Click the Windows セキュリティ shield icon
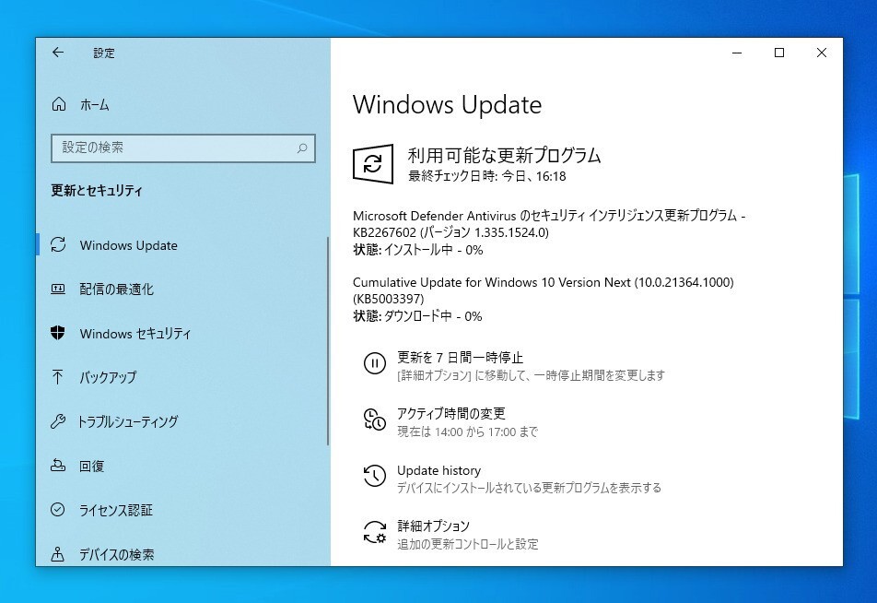The height and width of the screenshot is (603, 877). 58,333
